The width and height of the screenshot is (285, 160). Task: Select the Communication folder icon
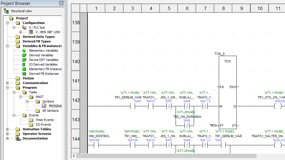pos(18,83)
